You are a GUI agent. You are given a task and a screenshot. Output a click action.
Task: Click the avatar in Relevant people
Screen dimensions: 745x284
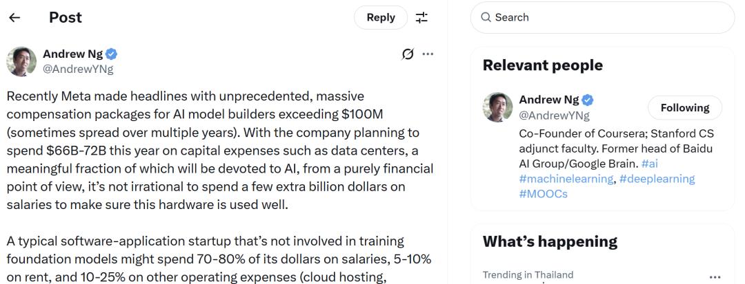pos(498,107)
